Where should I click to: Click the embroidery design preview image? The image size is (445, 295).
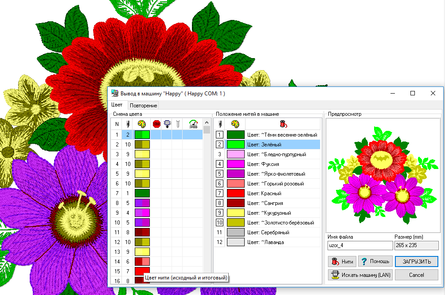click(383, 175)
